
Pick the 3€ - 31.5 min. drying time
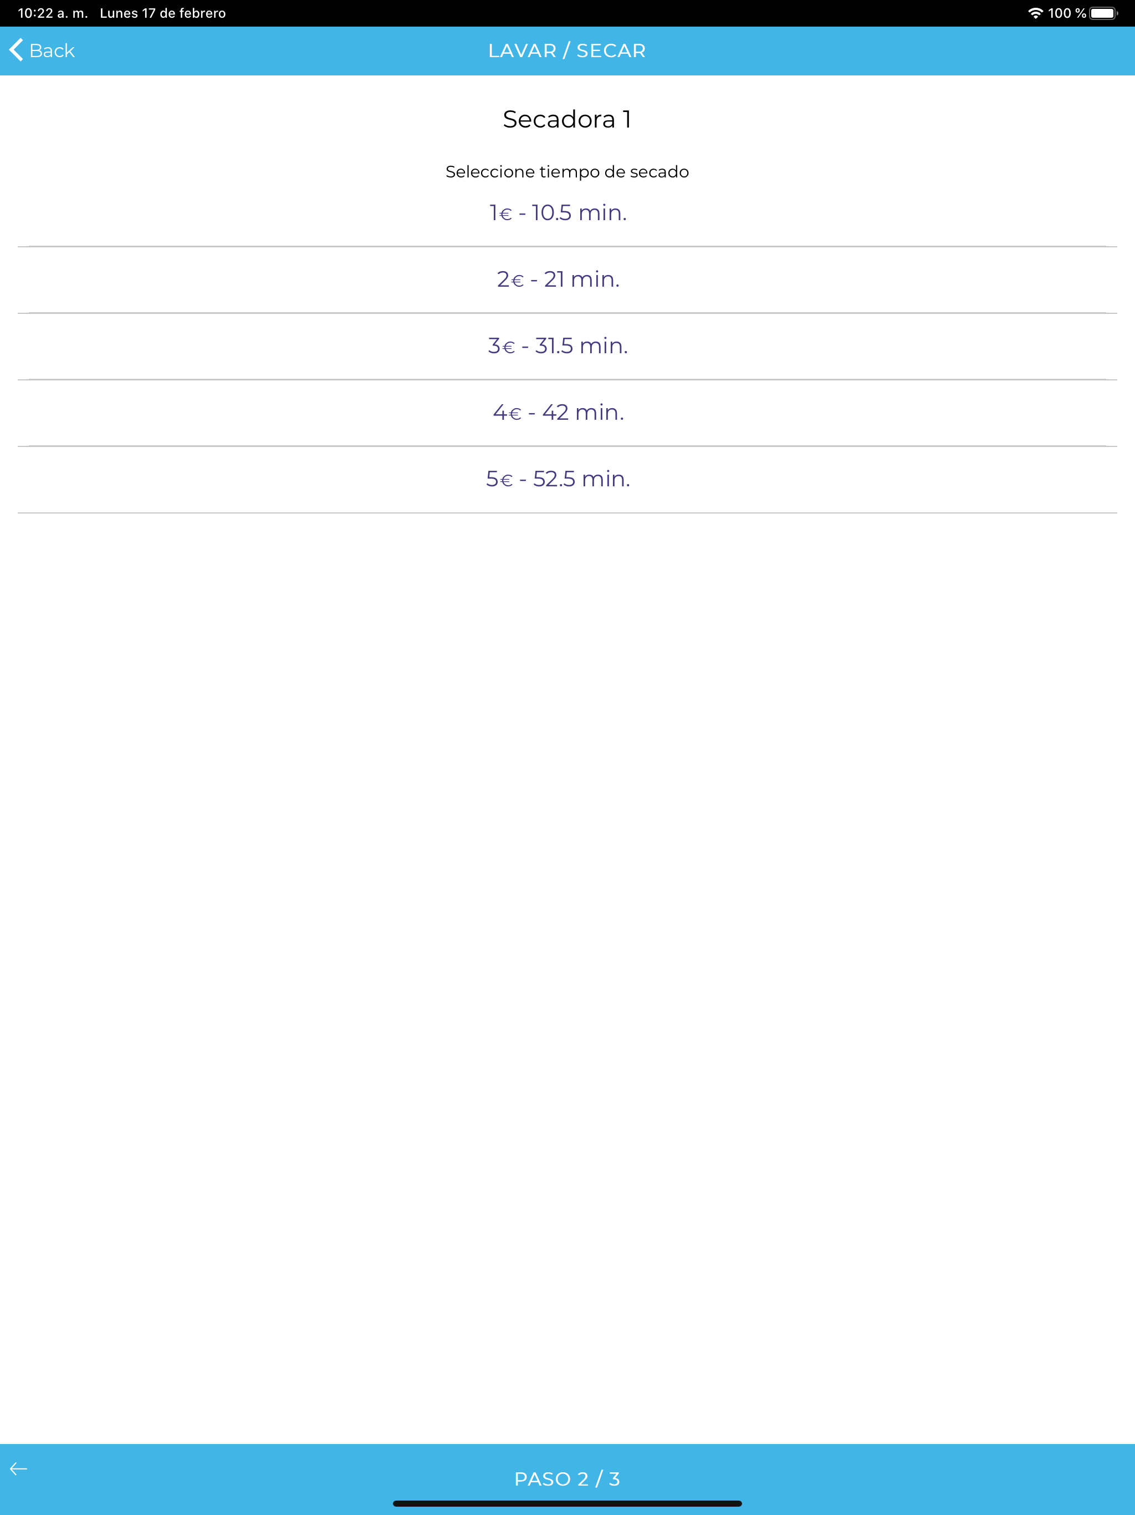point(567,346)
